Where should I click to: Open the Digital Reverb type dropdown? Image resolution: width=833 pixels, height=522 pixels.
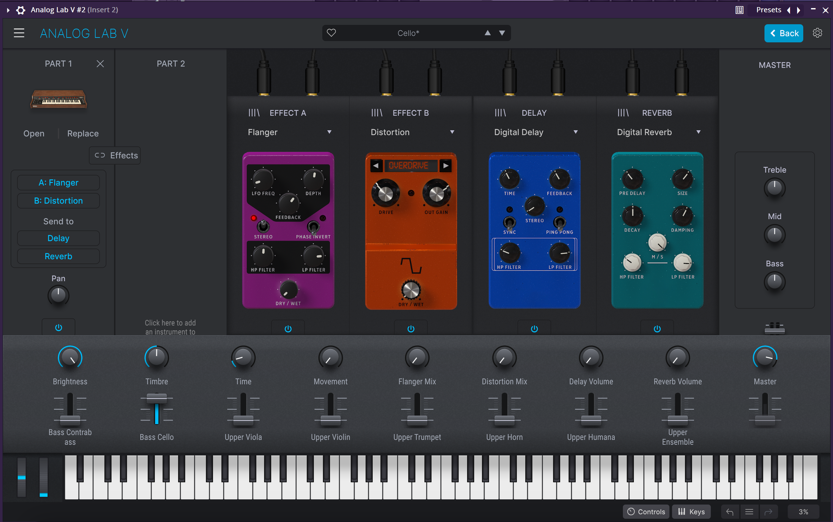coord(659,132)
